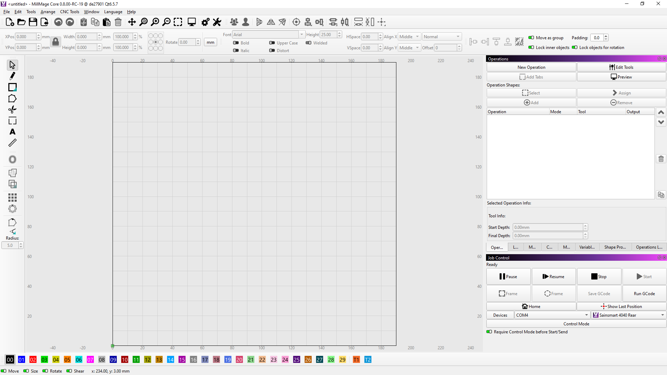Click the New Operation button
667x375 pixels.
coord(531,67)
